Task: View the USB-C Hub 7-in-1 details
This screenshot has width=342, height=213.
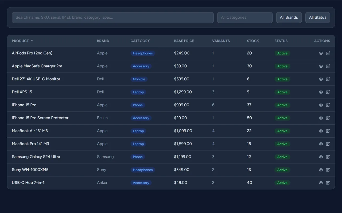Action: point(321,183)
